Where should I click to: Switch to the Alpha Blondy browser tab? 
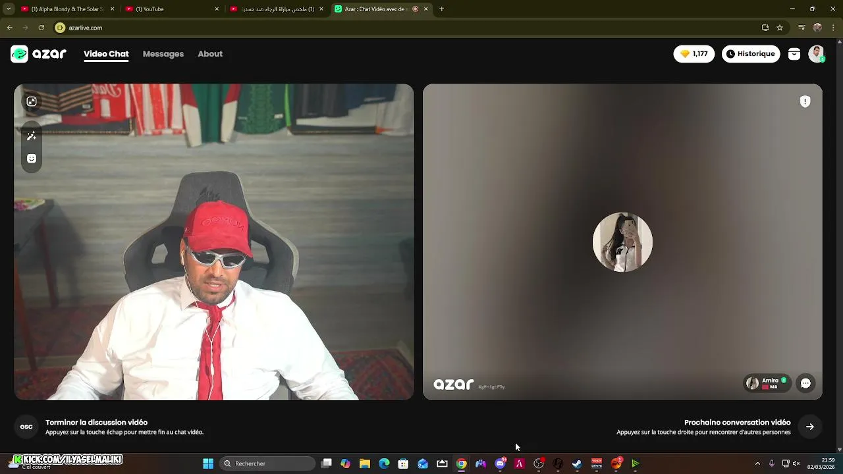(x=68, y=9)
